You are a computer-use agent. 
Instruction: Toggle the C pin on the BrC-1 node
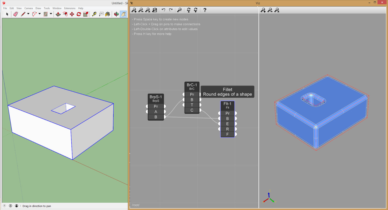(x=192, y=110)
